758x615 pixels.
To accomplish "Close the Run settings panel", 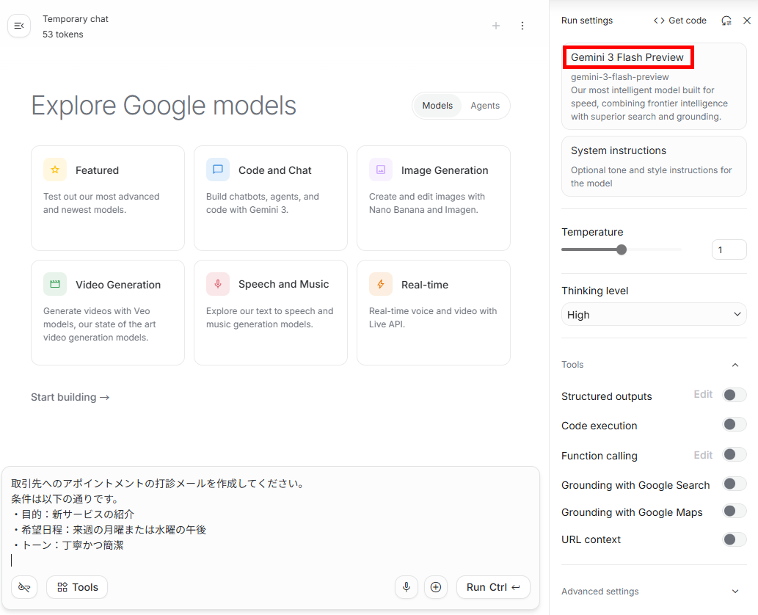I will 747,21.
